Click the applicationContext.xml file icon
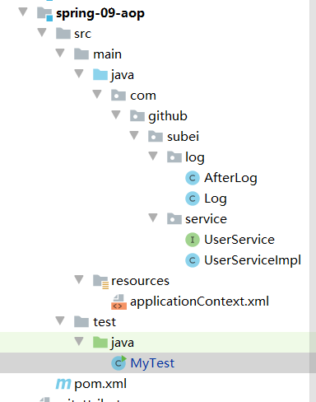The image size is (316, 402). click(x=118, y=301)
